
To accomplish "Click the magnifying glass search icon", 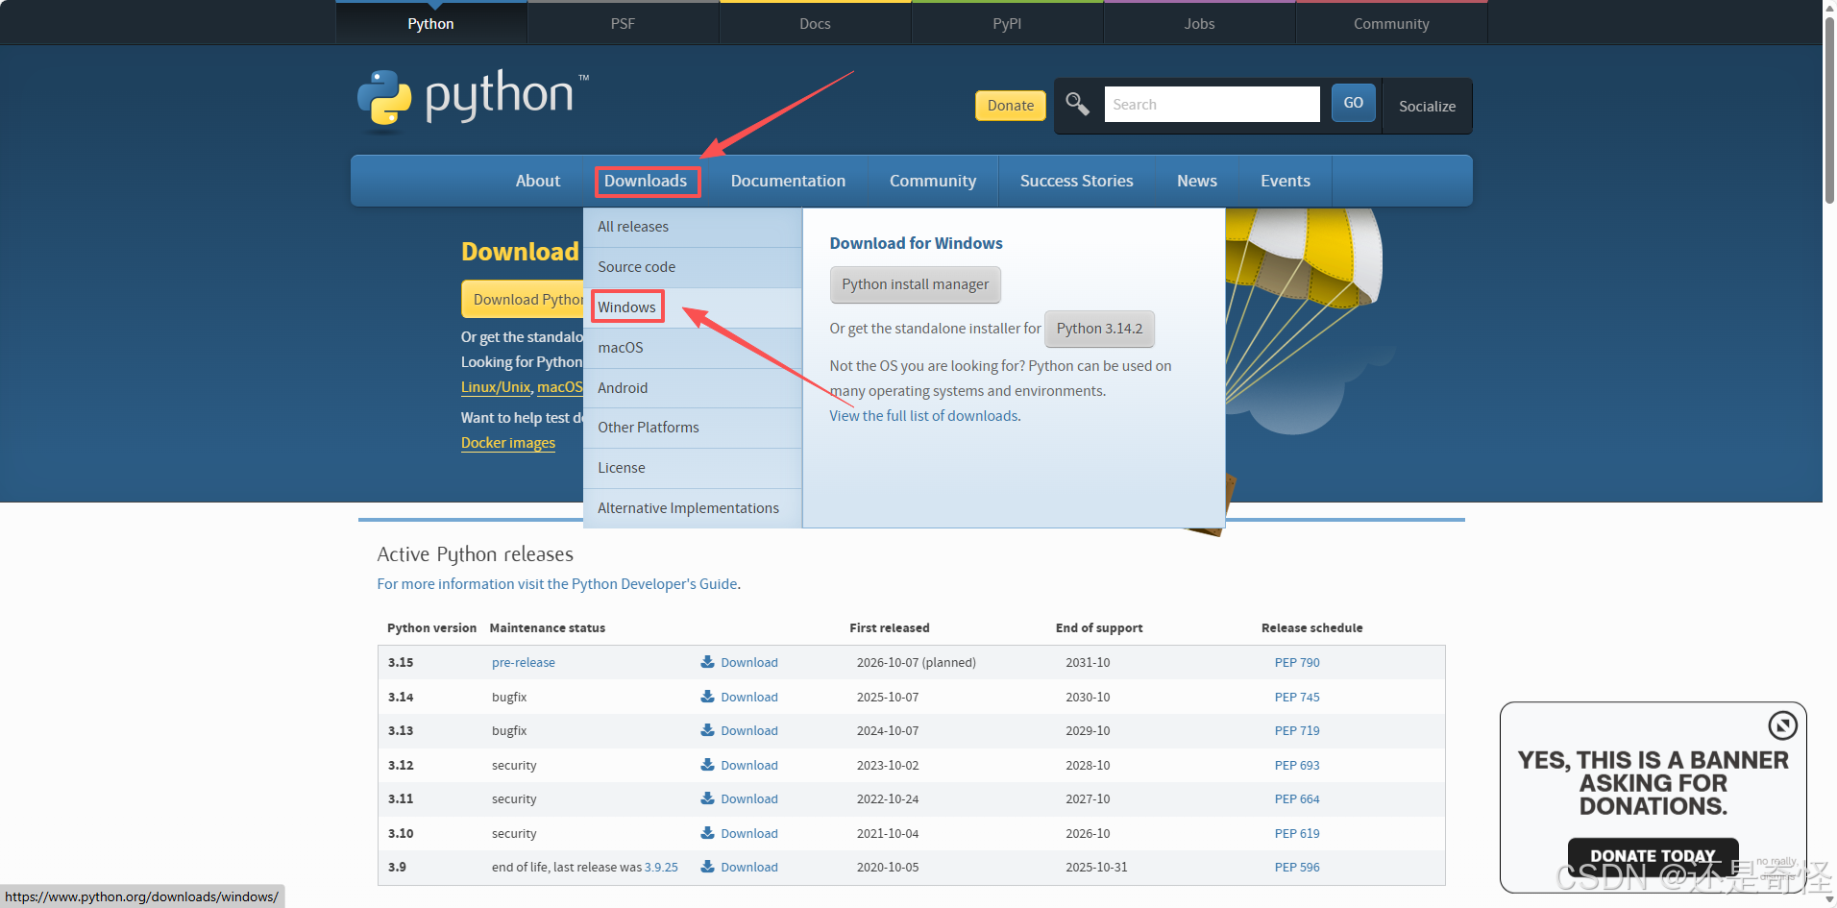I will (x=1077, y=104).
